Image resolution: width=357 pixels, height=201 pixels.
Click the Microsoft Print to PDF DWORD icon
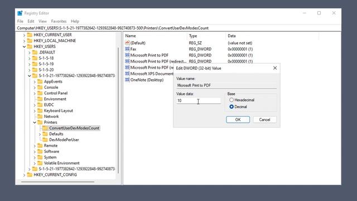(127, 55)
